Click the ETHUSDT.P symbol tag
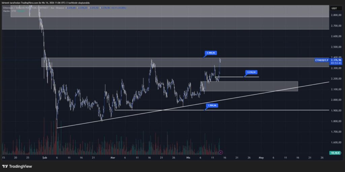The width and height of the screenshot is (345, 172). click(321, 60)
